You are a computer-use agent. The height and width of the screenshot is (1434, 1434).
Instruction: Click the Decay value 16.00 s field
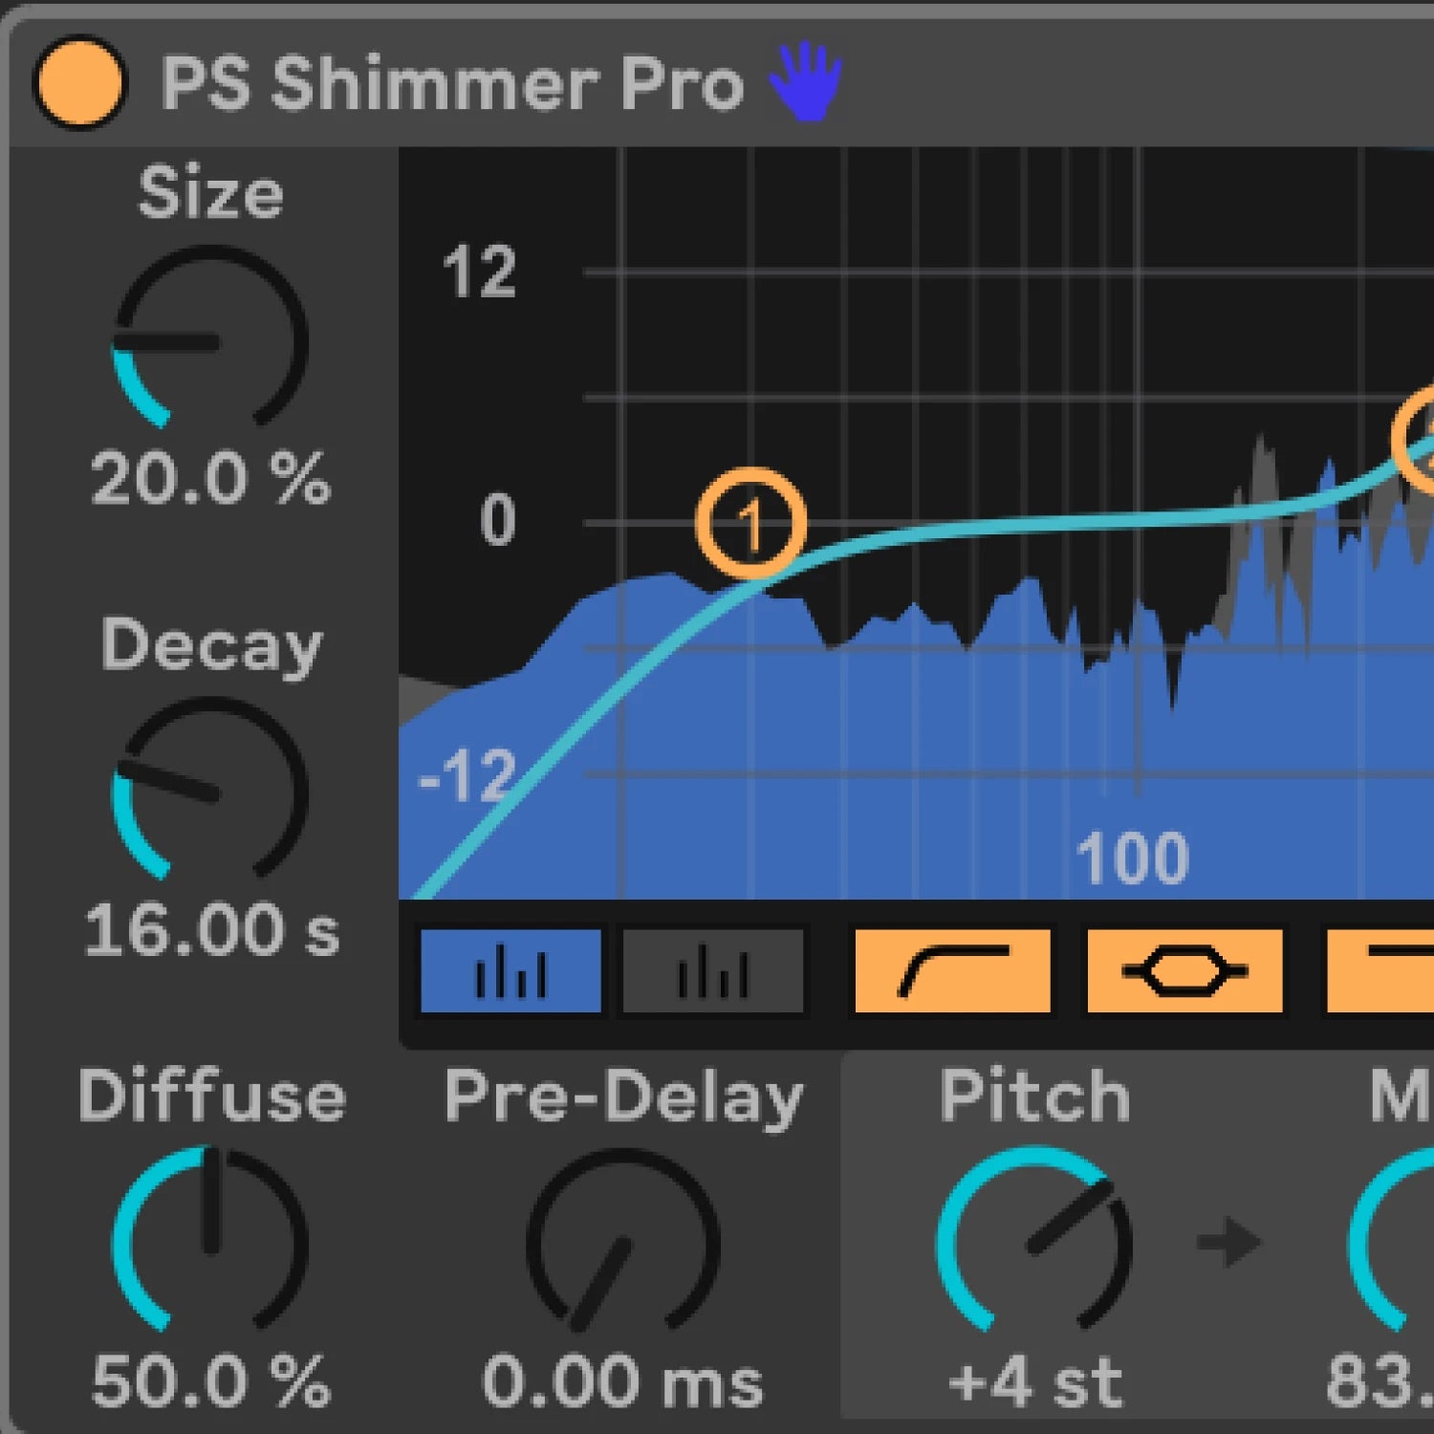tap(210, 929)
